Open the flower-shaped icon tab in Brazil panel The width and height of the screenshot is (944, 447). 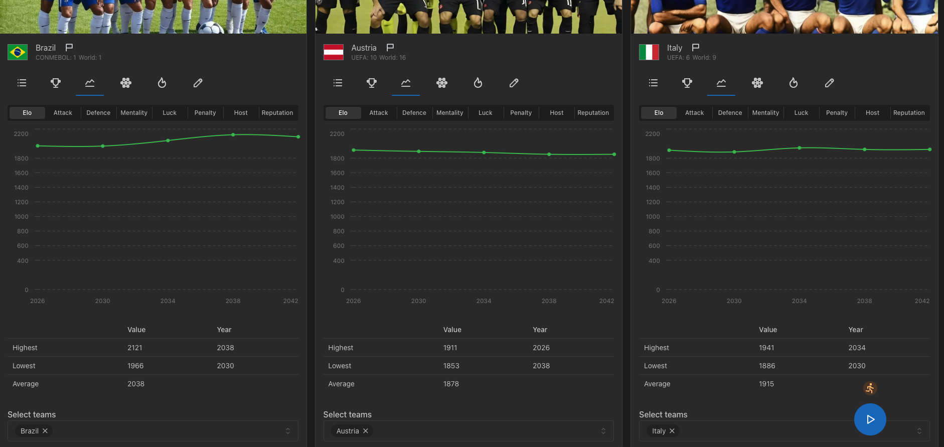click(126, 83)
